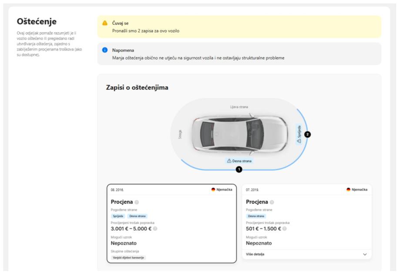Click the info icon next to 2019 Procjena

(272, 202)
